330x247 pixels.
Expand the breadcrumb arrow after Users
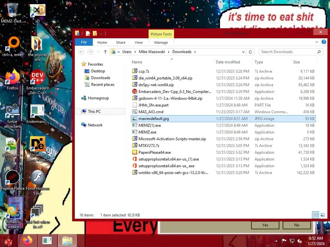point(135,52)
